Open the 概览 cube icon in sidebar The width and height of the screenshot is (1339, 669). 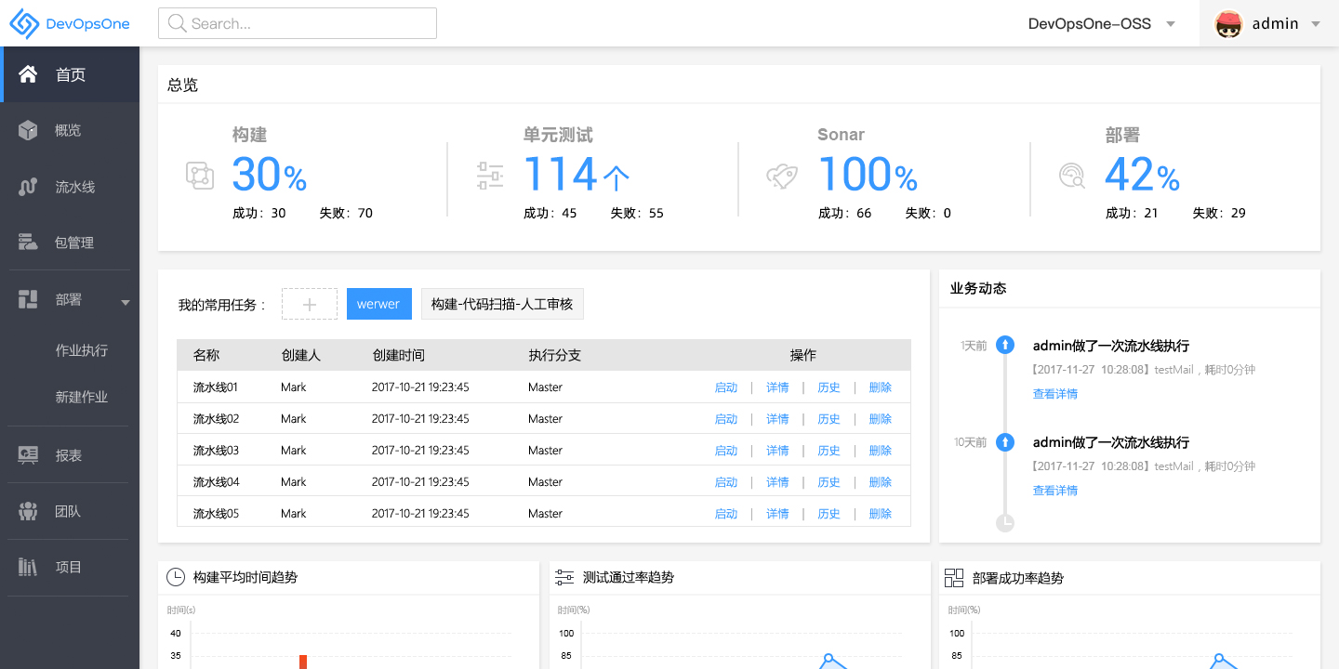pyautogui.click(x=28, y=131)
